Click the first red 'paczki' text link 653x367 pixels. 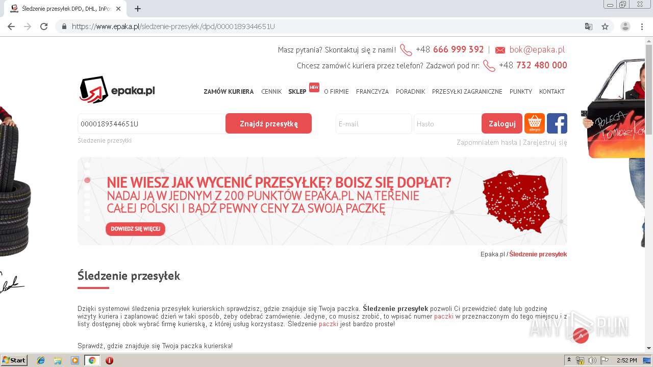[443, 317]
